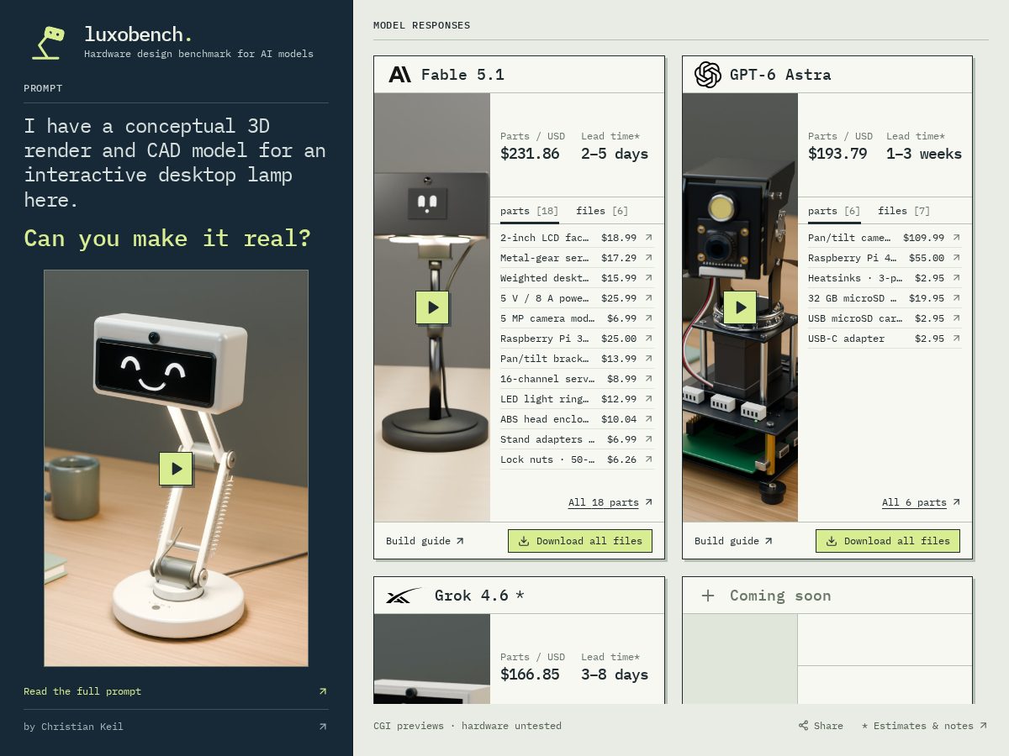The image size is (1009, 756).
Task: Click the Stand adapters part row
Action: tap(577, 439)
